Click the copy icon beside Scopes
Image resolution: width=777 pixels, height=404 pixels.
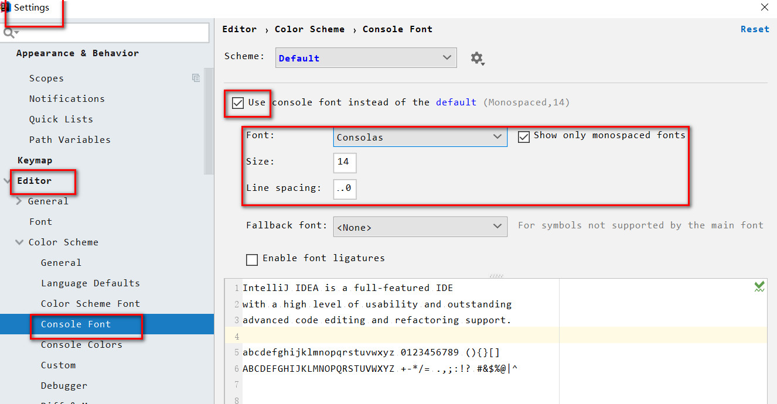pyautogui.click(x=196, y=78)
